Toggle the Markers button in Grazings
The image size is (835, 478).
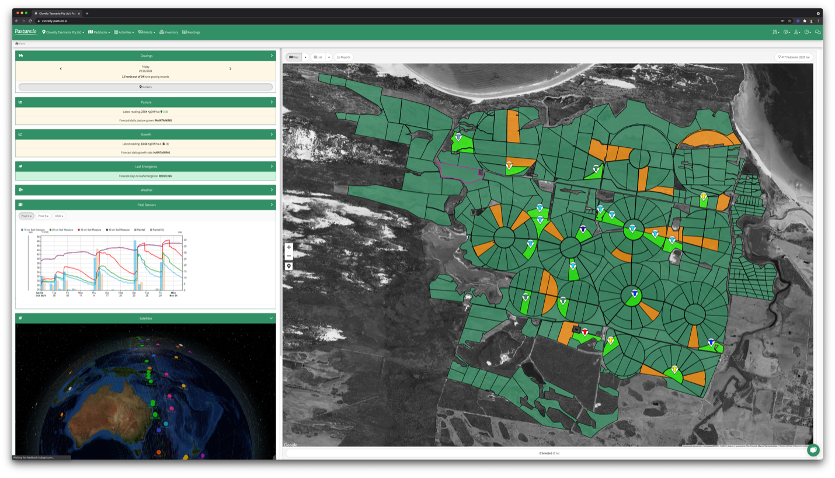point(145,87)
